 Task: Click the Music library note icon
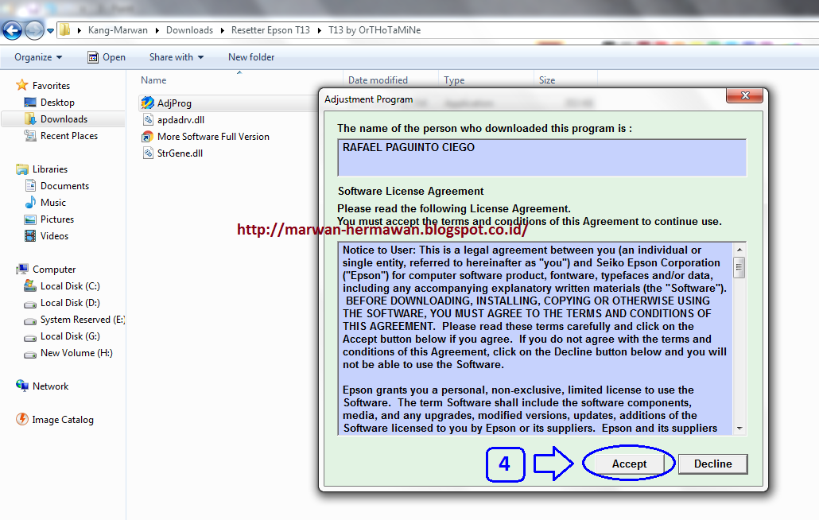click(x=30, y=203)
